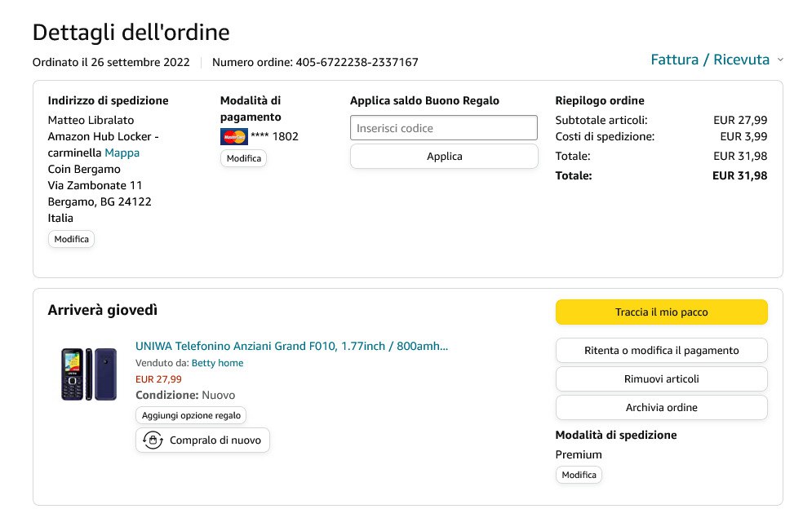Screen dimensions: 803x509
Task: Click the Costi di spedizione EUR 3,99 value
Action: (x=743, y=137)
